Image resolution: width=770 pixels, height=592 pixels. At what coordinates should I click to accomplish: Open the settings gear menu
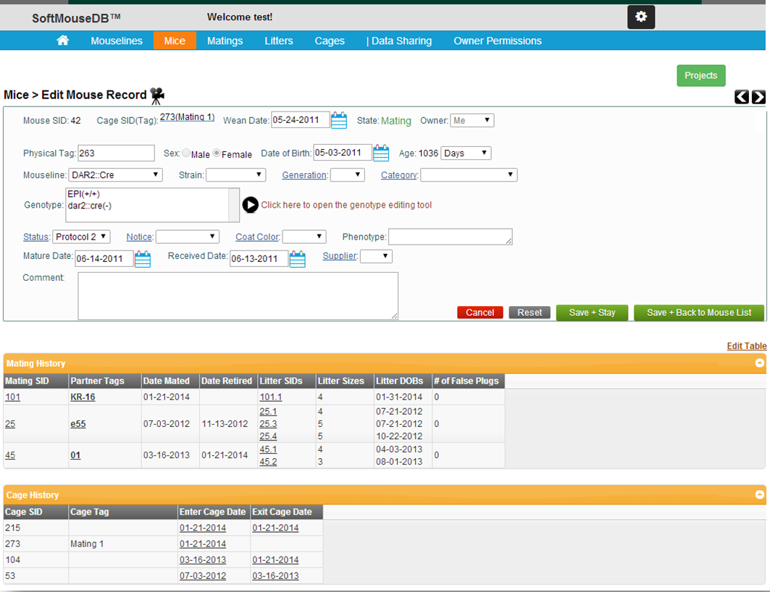tap(640, 16)
